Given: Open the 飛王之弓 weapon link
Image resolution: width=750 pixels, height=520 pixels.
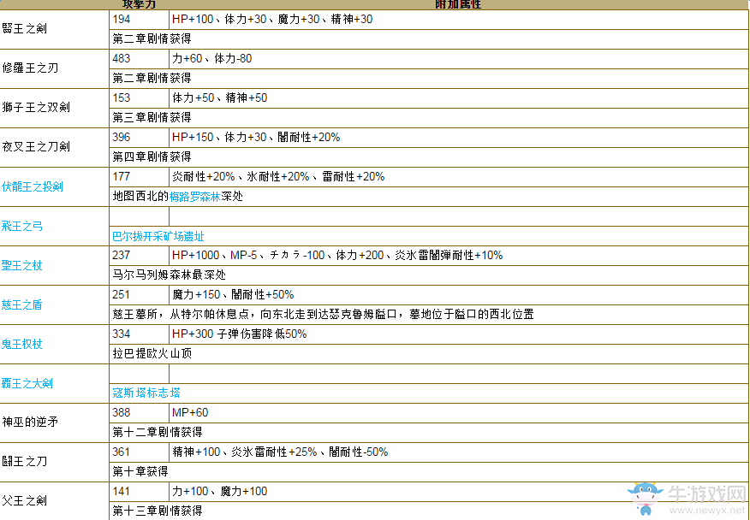Looking at the screenshot, I should pyautogui.click(x=22, y=226).
